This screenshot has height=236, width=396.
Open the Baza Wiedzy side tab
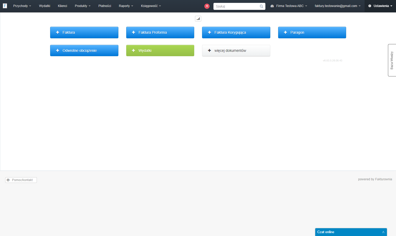click(392, 60)
